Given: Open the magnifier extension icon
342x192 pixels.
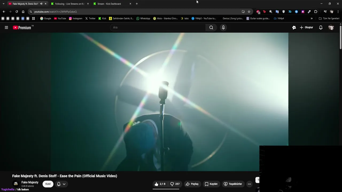Looking at the screenshot, I should pos(271,12).
